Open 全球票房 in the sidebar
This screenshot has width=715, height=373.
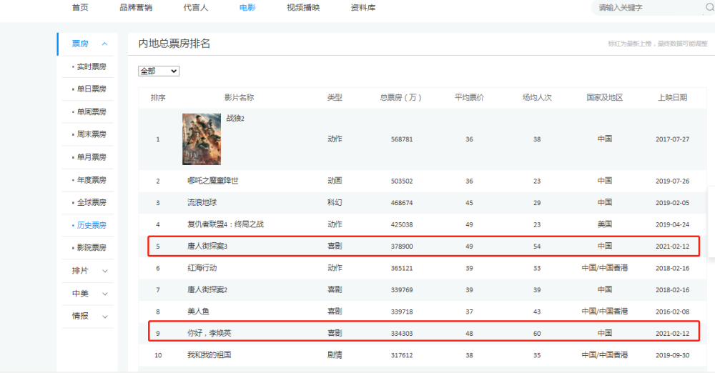coord(92,202)
